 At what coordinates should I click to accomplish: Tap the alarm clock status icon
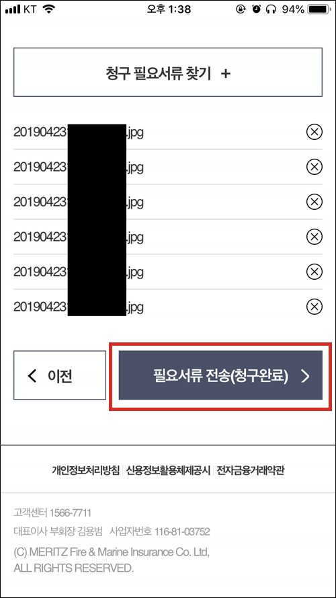[x=257, y=9]
